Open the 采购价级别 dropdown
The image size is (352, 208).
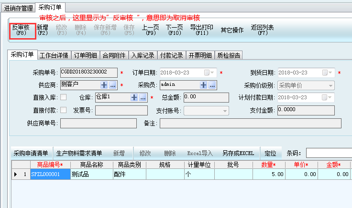coord(330,85)
